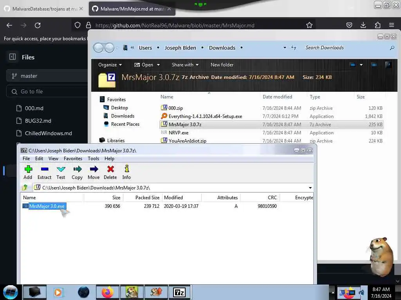401x300 pixels.
Task: Switch to the MalwareDatabase/trojans tab
Action: [43, 9]
